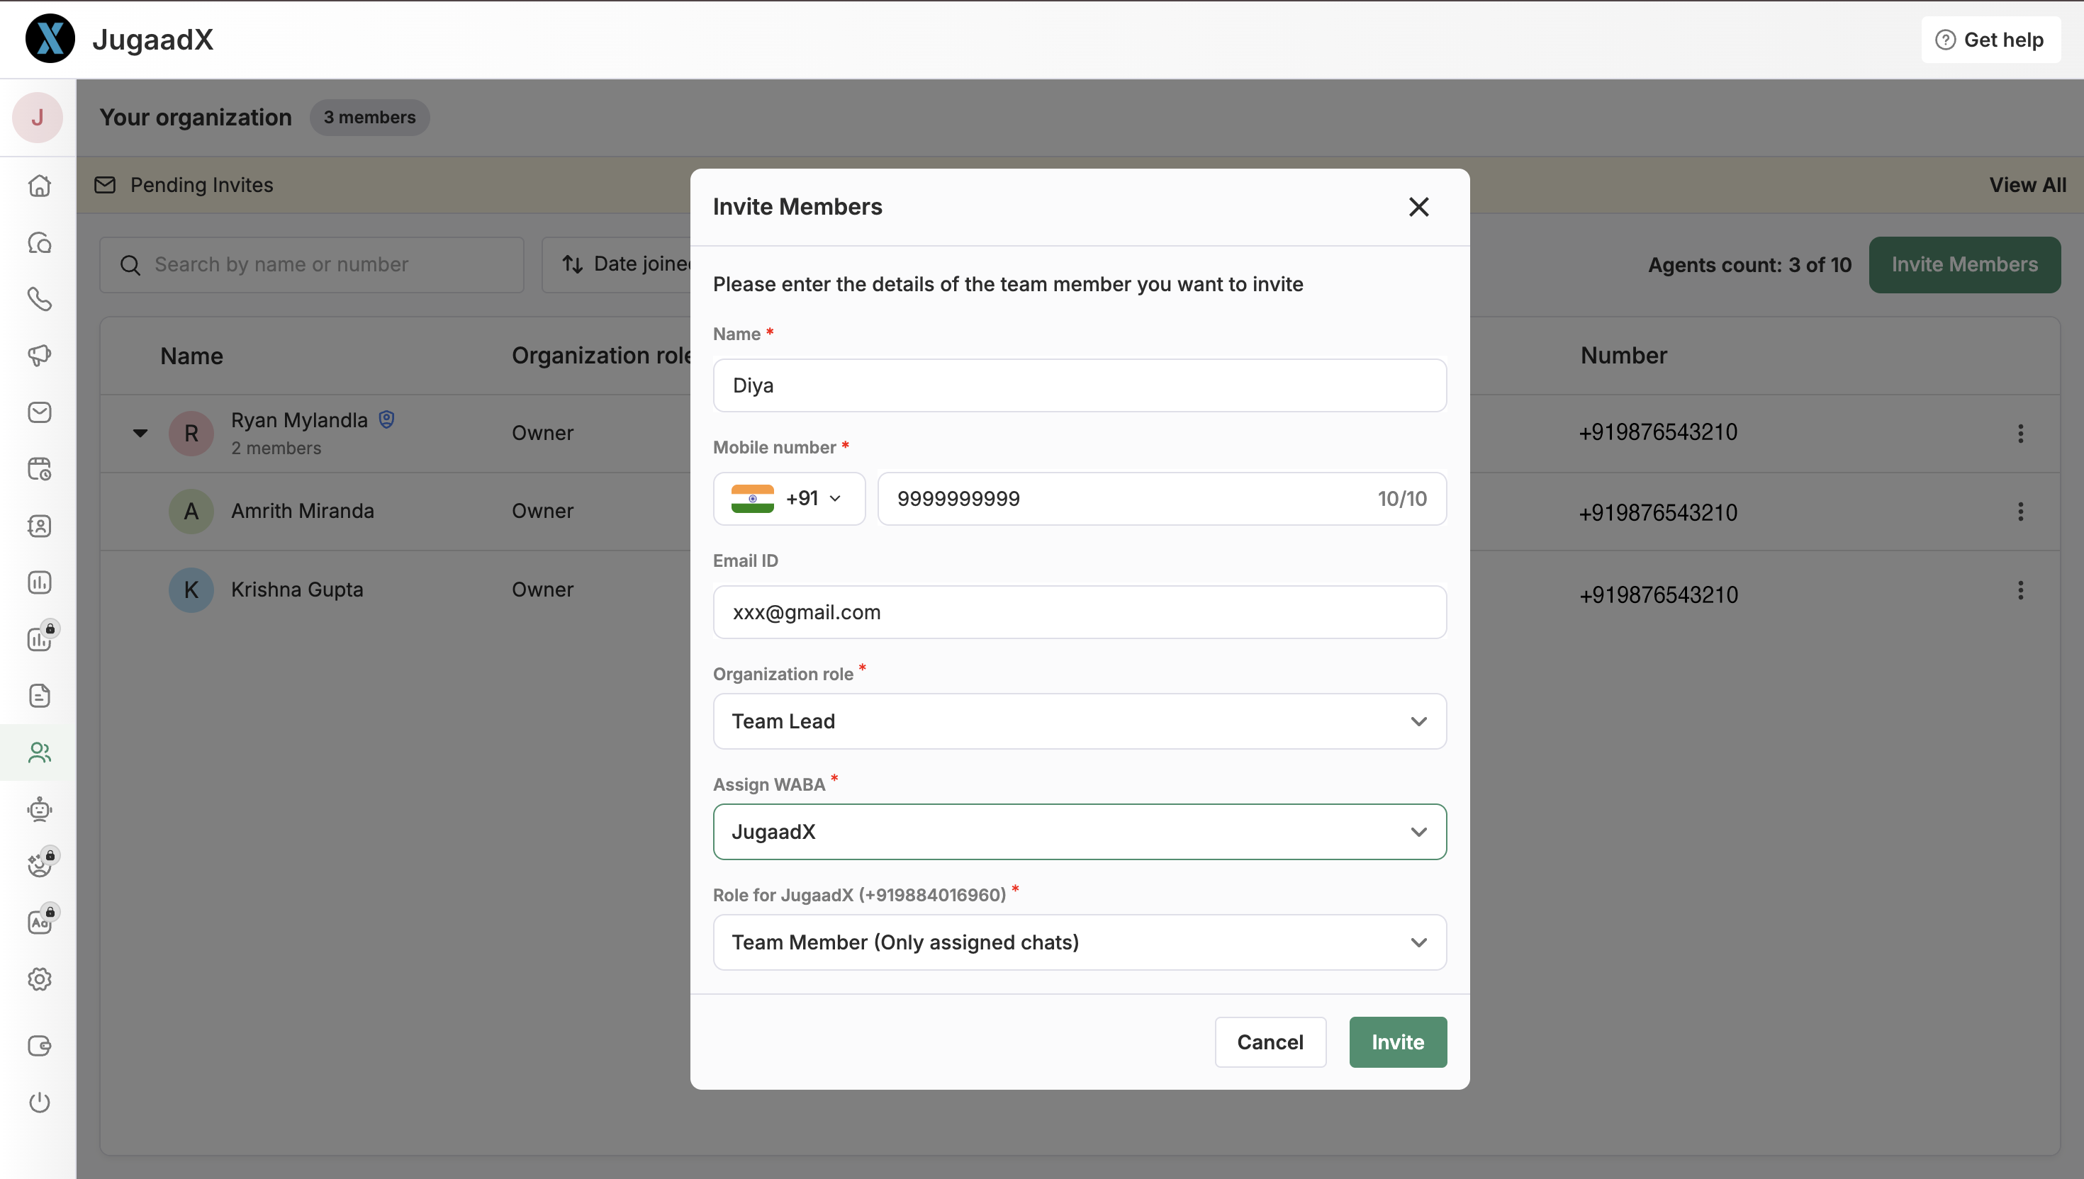Image resolution: width=2084 pixels, height=1179 pixels.
Task: Click the phone calls sidebar icon
Action: pyautogui.click(x=39, y=299)
